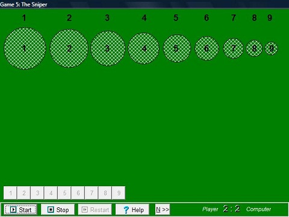Viewport: 289px width, 217px height.
Task: Open the Help dialog
Action: click(x=132, y=210)
